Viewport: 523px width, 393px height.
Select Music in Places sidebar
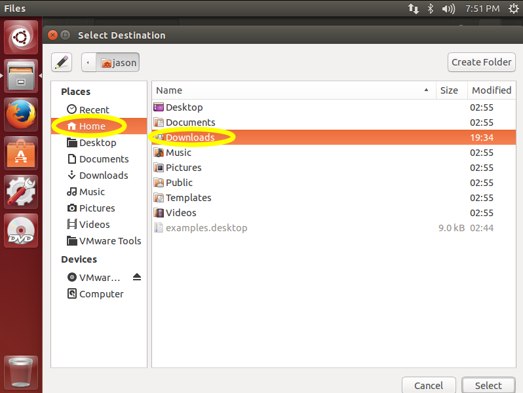(x=99, y=192)
